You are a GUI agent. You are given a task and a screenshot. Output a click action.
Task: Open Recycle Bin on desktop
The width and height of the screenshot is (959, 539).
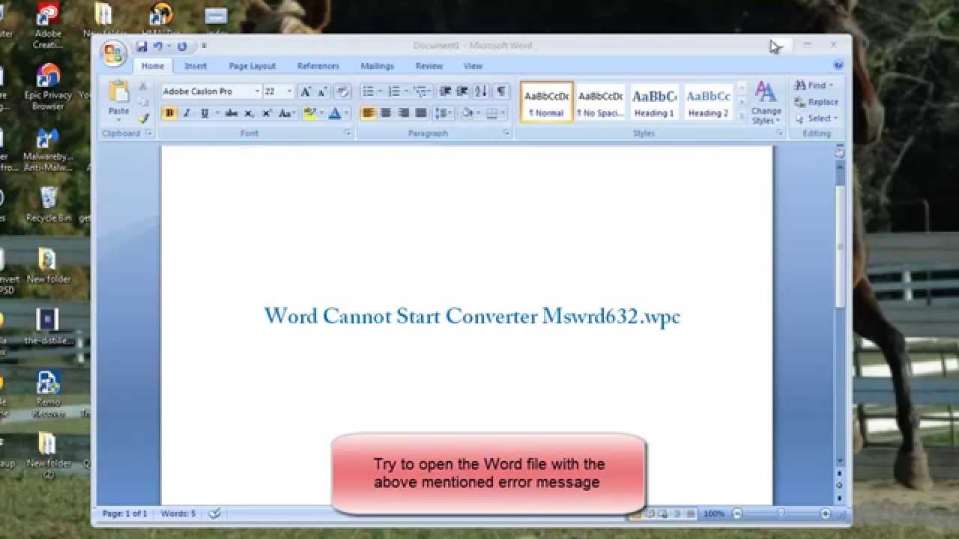[x=49, y=204]
